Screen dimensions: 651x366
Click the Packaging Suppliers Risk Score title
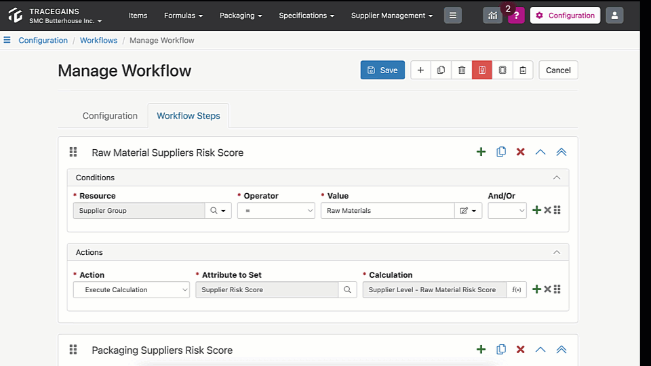pyautogui.click(x=162, y=350)
